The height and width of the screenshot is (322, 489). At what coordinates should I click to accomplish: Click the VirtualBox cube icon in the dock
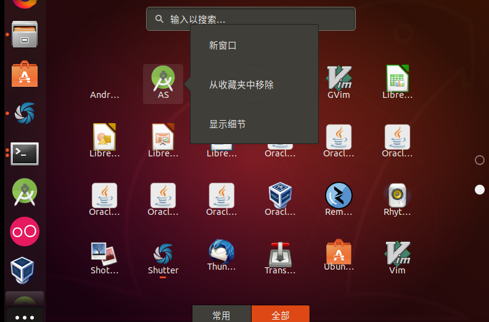(22, 270)
